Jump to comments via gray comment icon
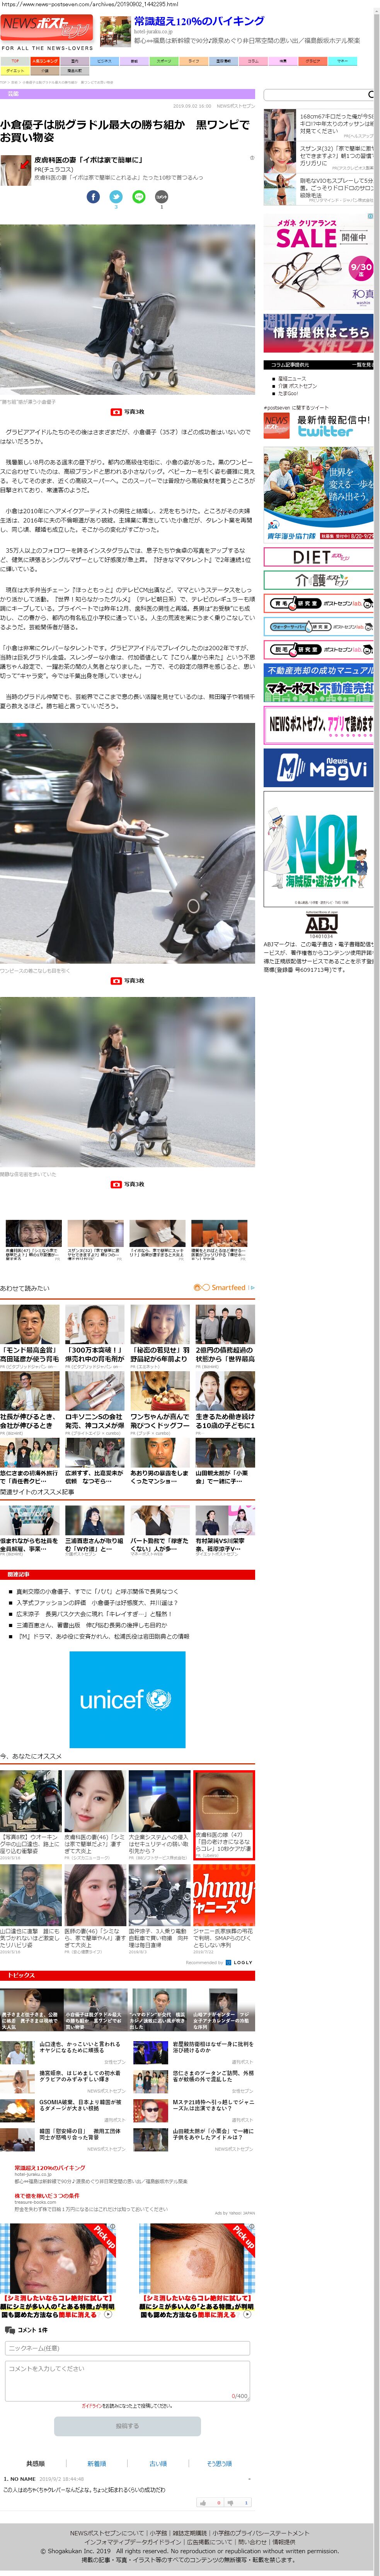 pos(162,197)
